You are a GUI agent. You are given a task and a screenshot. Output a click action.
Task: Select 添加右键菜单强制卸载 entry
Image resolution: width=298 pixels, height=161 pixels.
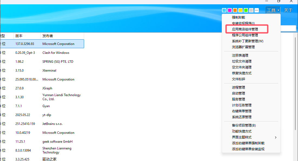[x=251, y=143]
